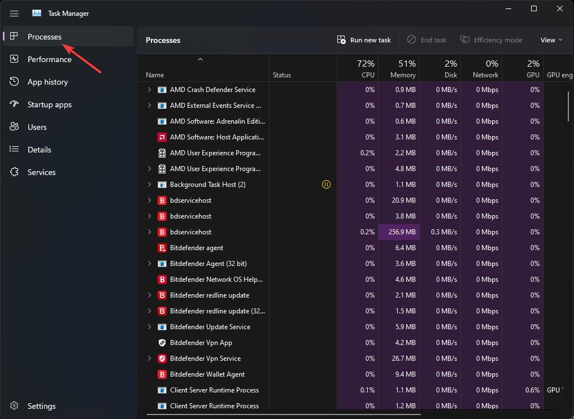Click the first AMD User Experience Program building icon

click(x=162, y=153)
